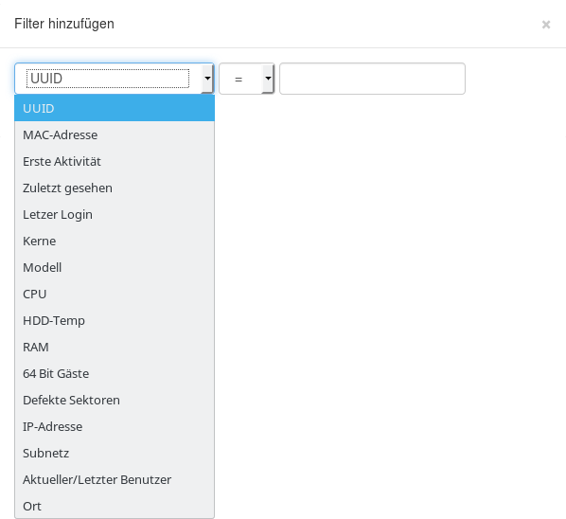The image size is (566, 519).
Task: Pick Subnetz filter option
Action: pyautogui.click(x=115, y=453)
